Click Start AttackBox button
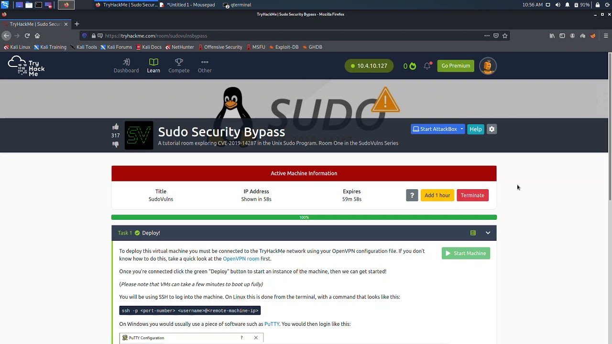 435,129
